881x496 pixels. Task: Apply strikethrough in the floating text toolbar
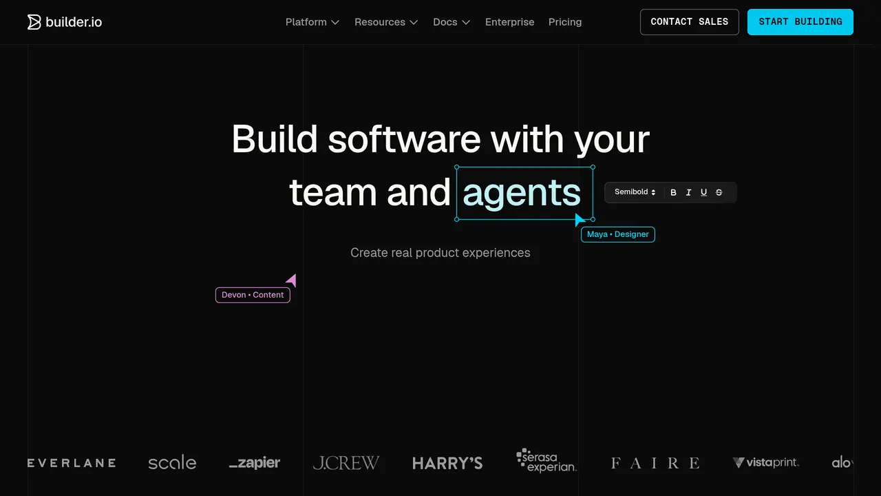pyautogui.click(x=719, y=193)
